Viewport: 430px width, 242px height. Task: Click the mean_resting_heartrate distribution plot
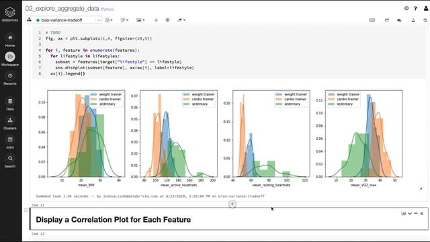(271, 134)
